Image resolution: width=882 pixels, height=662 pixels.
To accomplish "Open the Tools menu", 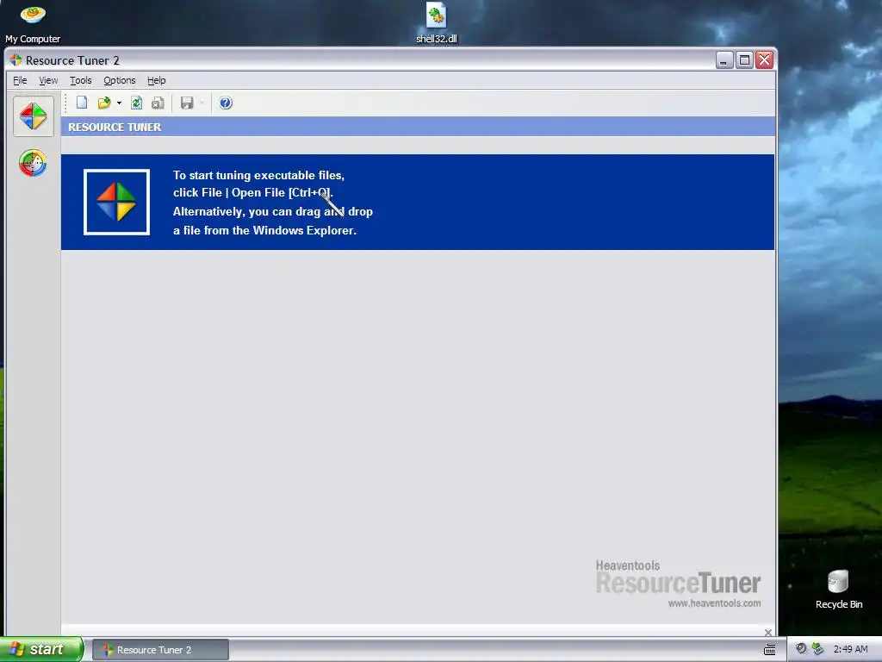I will click(80, 80).
